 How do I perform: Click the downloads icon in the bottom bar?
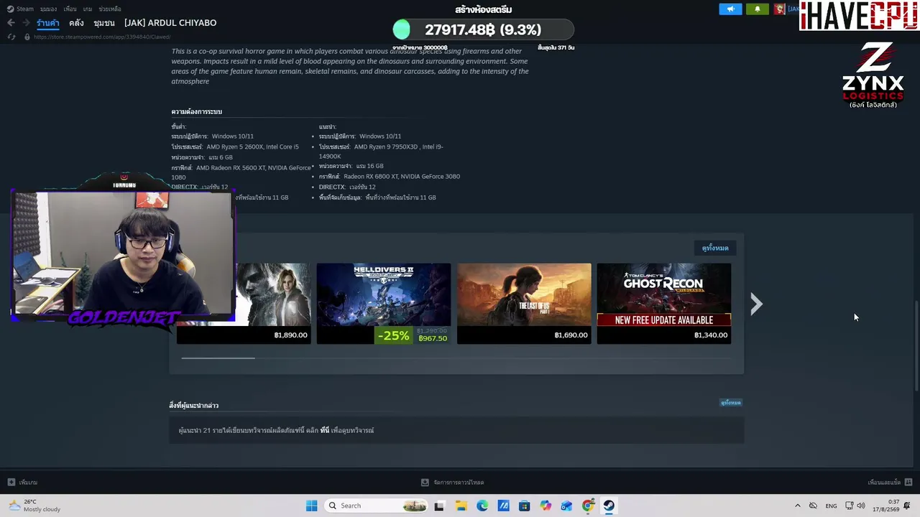coord(425,483)
